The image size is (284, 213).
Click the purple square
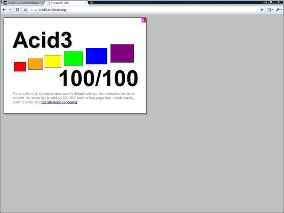122,53
